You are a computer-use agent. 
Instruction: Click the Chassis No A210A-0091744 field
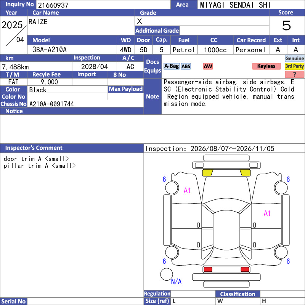coord(85,104)
